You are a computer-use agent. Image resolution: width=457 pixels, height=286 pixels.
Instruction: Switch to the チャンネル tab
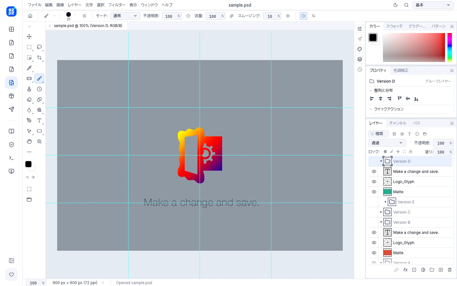point(398,123)
